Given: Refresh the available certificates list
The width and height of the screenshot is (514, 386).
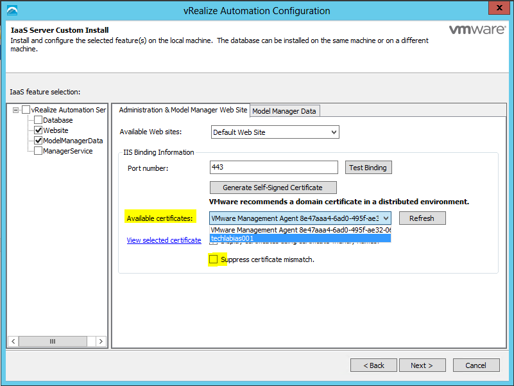Looking at the screenshot, I should pyautogui.click(x=422, y=218).
